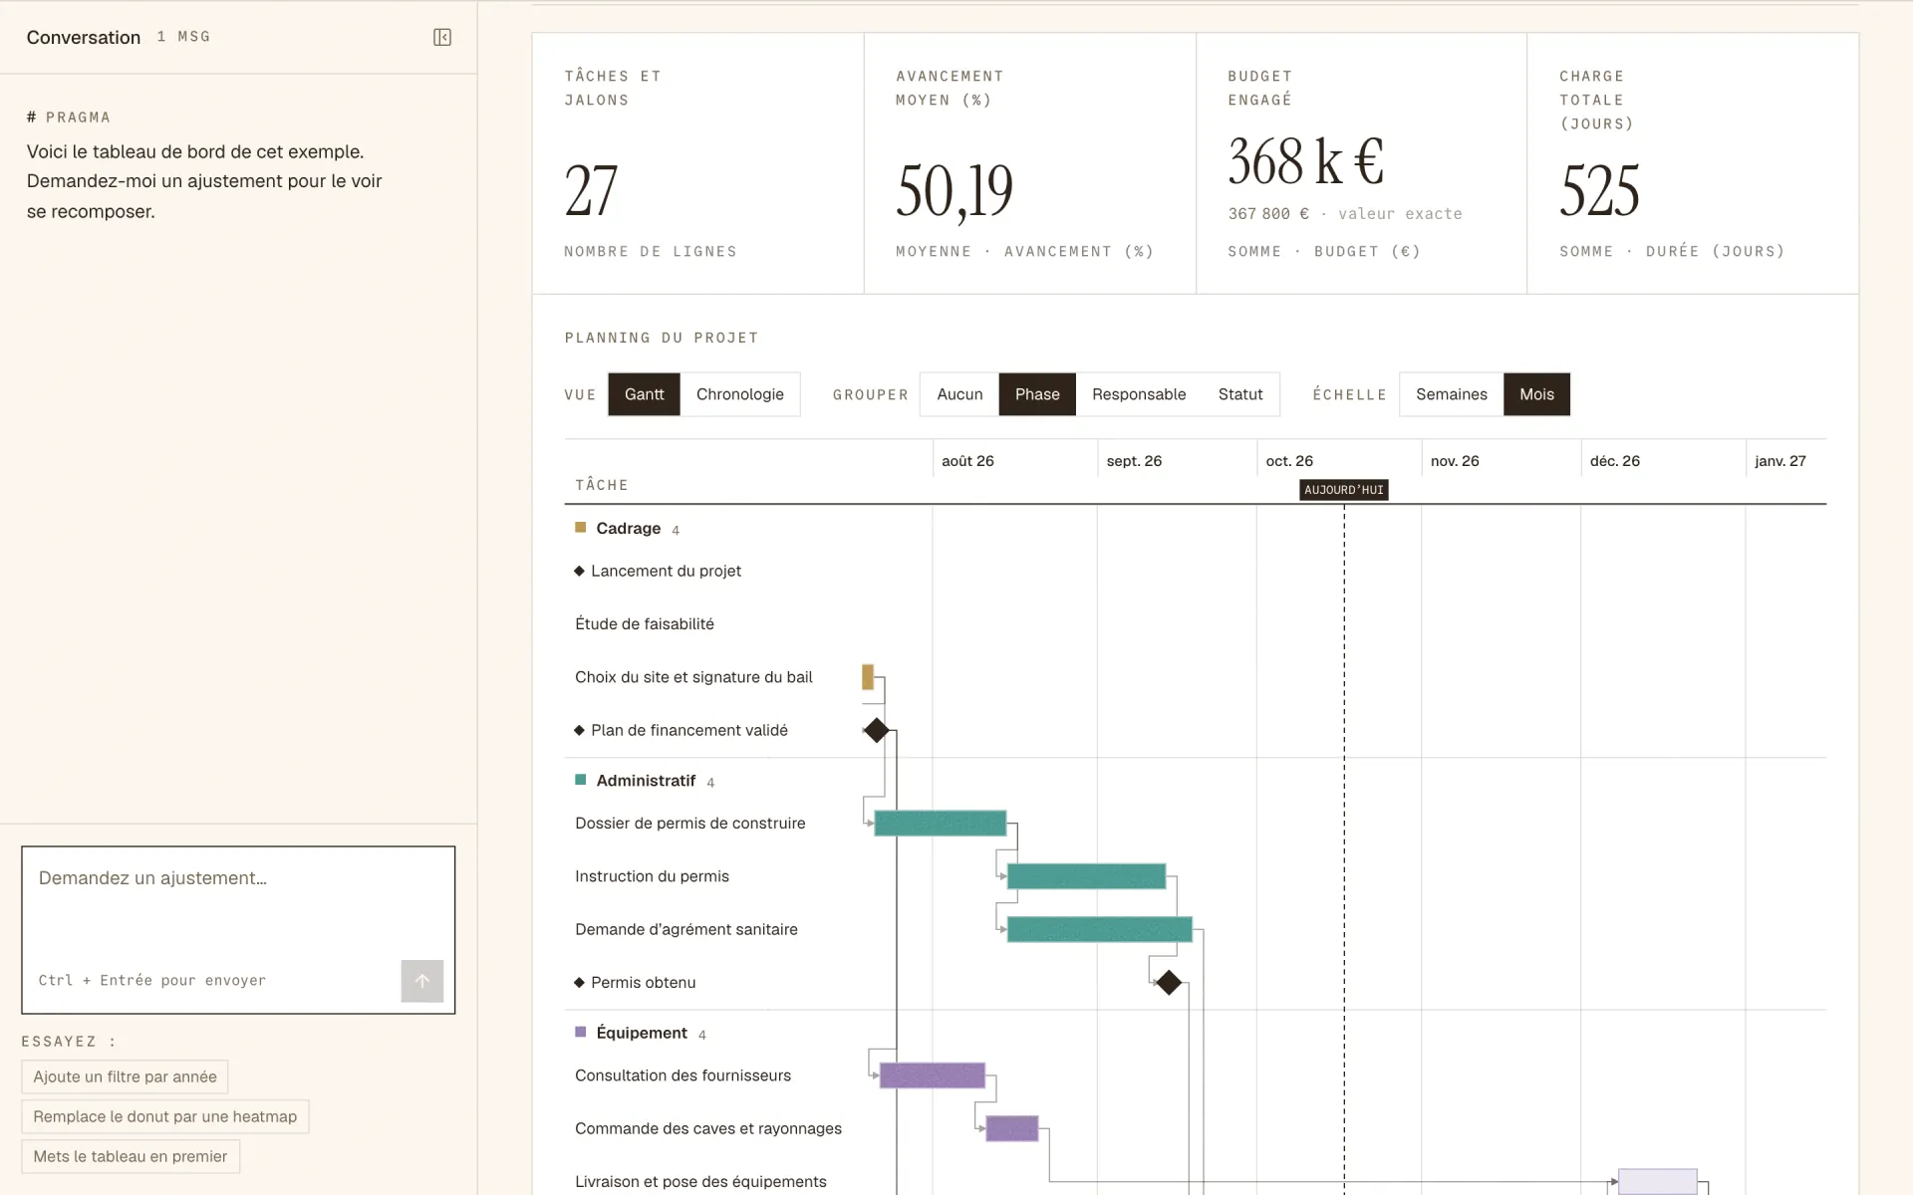The width and height of the screenshot is (1913, 1195).
Task: Click the 368 k € budget value
Action: 1305,161
